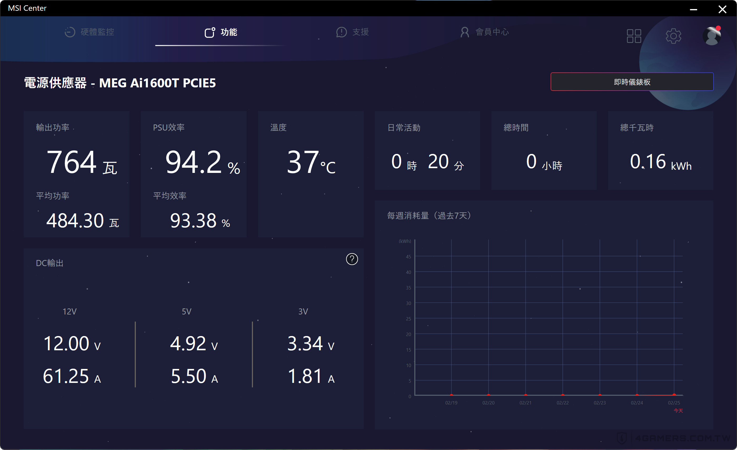Click the 02/20 chart data point

[x=489, y=395]
